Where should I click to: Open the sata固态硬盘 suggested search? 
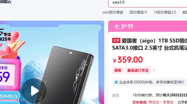113,12
